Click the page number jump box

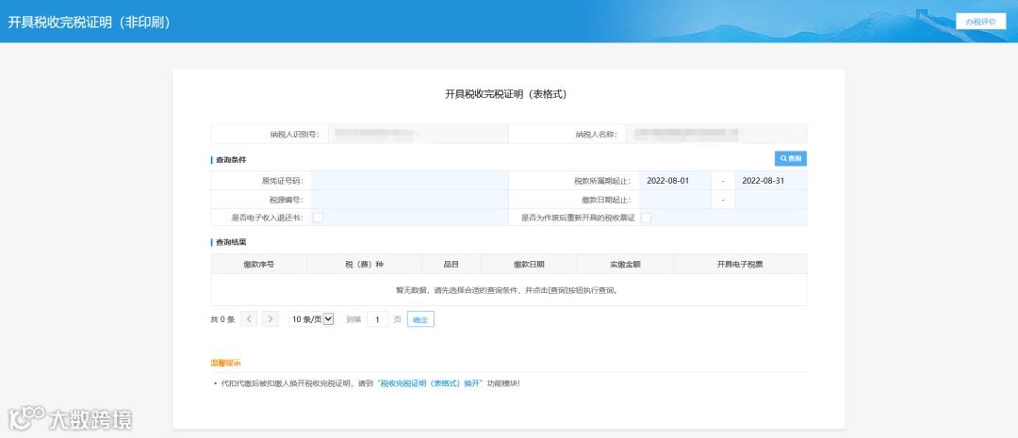pyautogui.click(x=377, y=318)
